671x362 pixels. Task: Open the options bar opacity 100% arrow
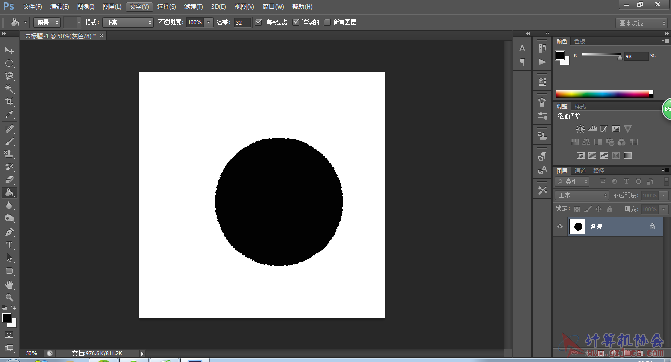(209, 22)
